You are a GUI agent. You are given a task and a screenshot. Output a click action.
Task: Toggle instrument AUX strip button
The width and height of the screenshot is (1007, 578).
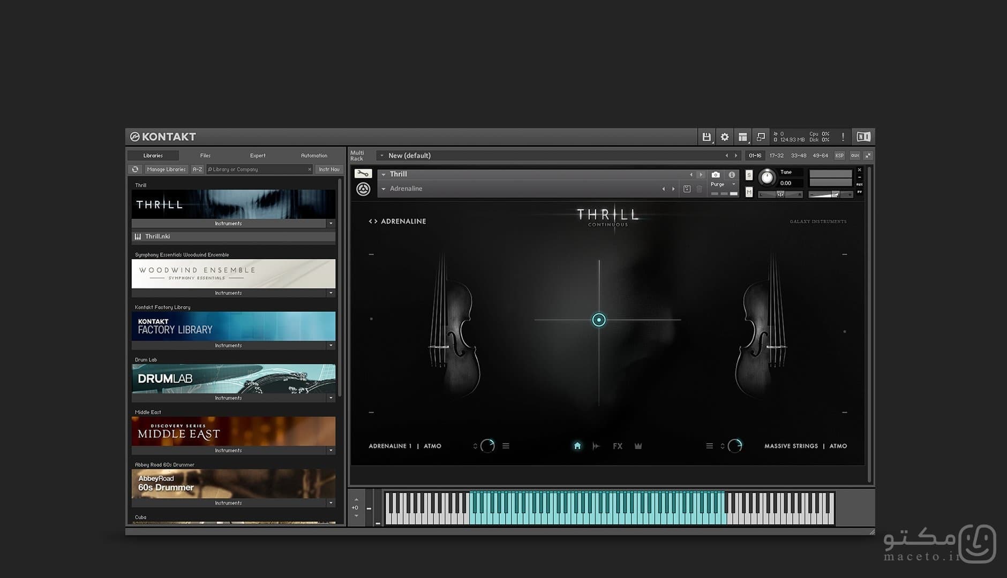(859, 184)
